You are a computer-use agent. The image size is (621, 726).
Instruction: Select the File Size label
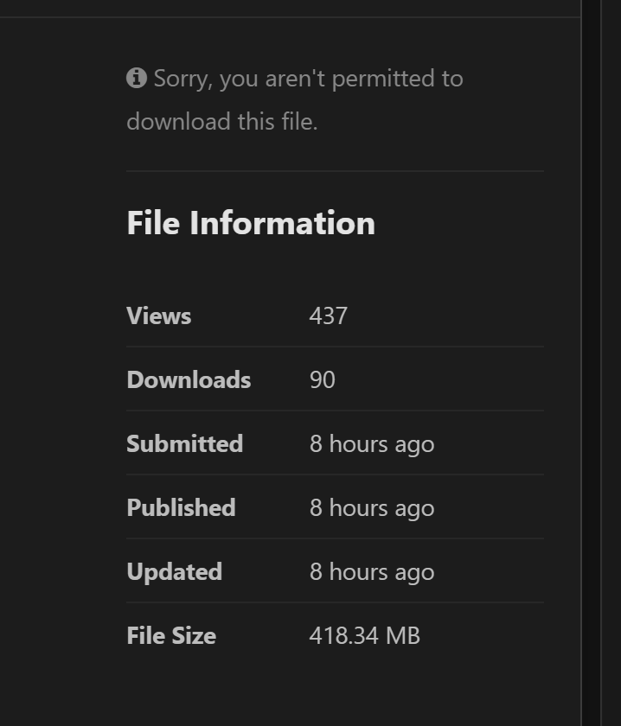coord(171,635)
